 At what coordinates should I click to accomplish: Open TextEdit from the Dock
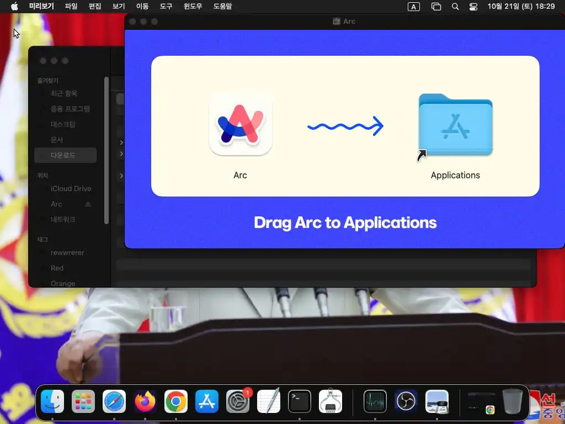click(269, 401)
